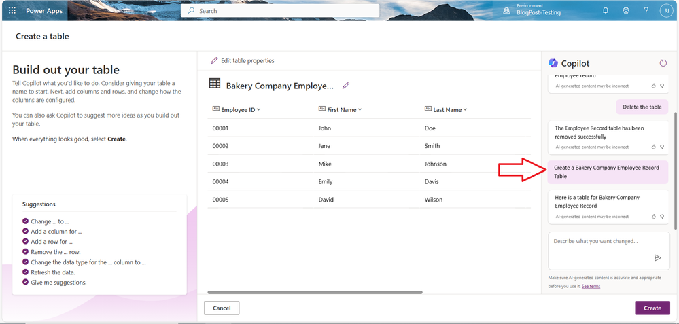This screenshot has width=679, height=324.
Task: Click the environment icon beside BlogPost-Testing
Action: coord(506,12)
